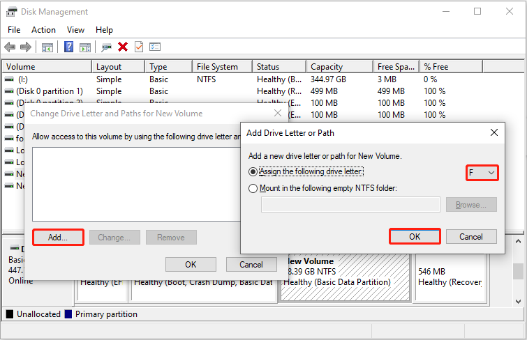Click OK in Change Drive Letter and Paths dialog
Image resolution: width=527 pixels, height=340 pixels.
(191, 265)
